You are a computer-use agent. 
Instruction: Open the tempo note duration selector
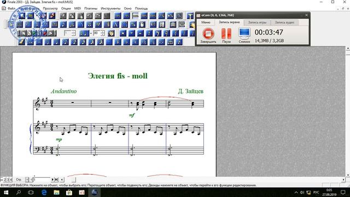pos(84,33)
